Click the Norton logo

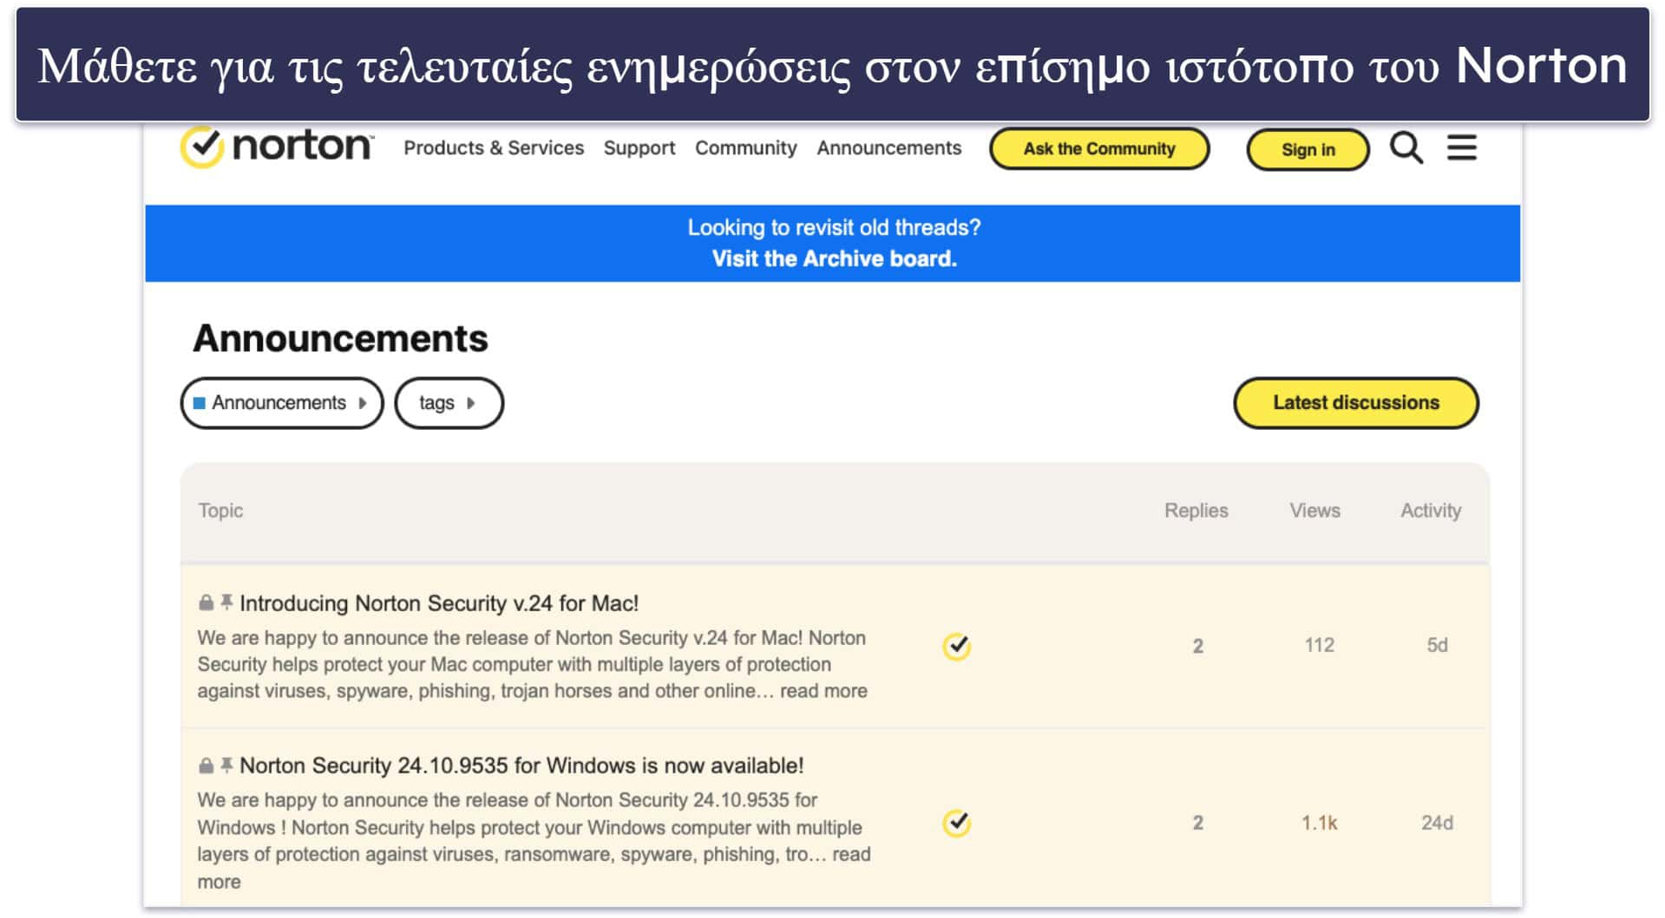[x=278, y=146]
